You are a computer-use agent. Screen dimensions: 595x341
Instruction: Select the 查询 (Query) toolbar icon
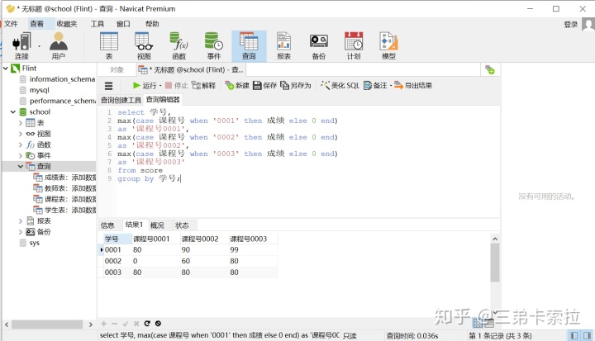[249, 46]
